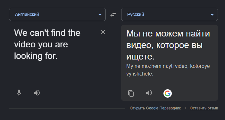The width and height of the screenshot is (225, 120).
Task: Listen to the Russian translation
Action: click(149, 93)
